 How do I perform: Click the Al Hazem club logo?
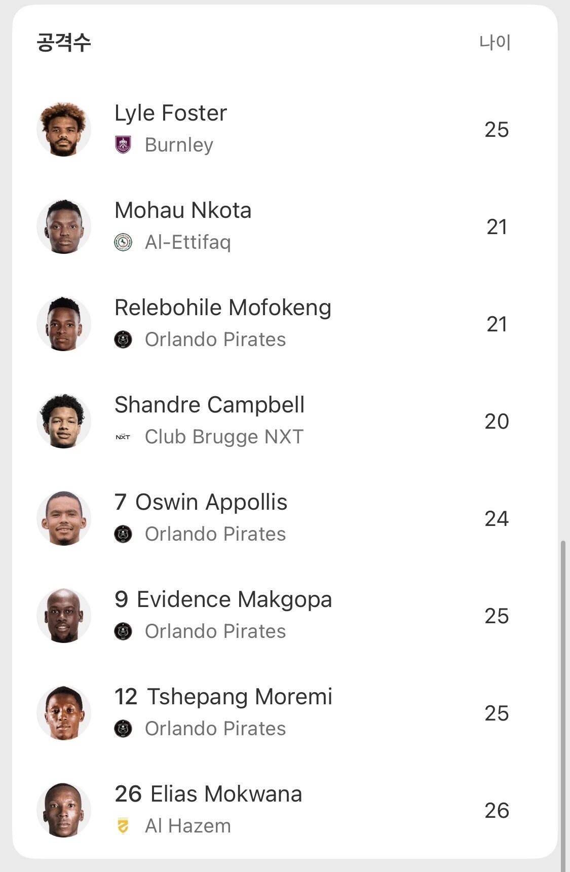pyautogui.click(x=123, y=826)
